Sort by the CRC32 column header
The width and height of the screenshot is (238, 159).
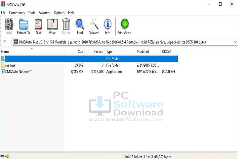(169, 51)
